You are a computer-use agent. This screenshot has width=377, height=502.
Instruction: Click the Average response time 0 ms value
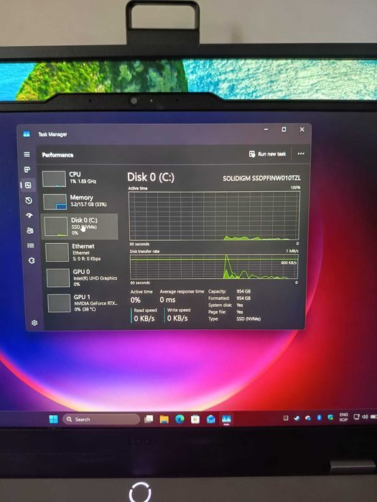[167, 300]
